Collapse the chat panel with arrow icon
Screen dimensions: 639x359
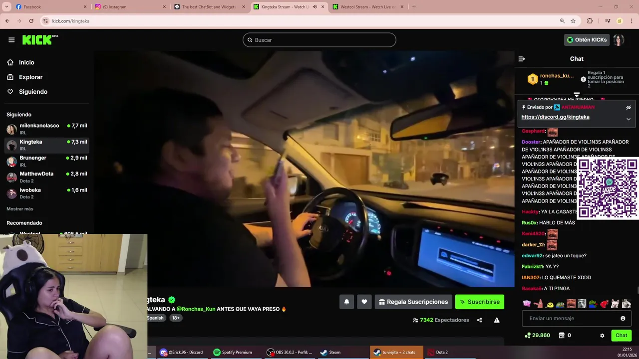tap(522, 59)
